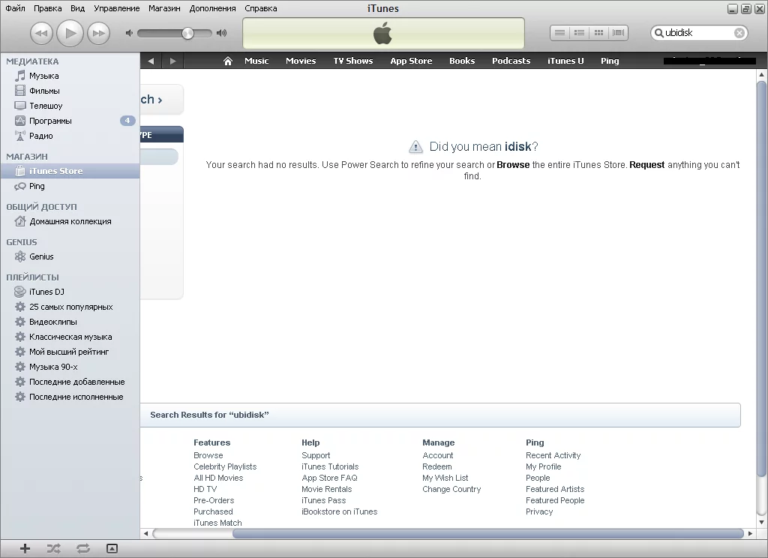
Task: Open the Магазин menu
Action: click(x=164, y=8)
